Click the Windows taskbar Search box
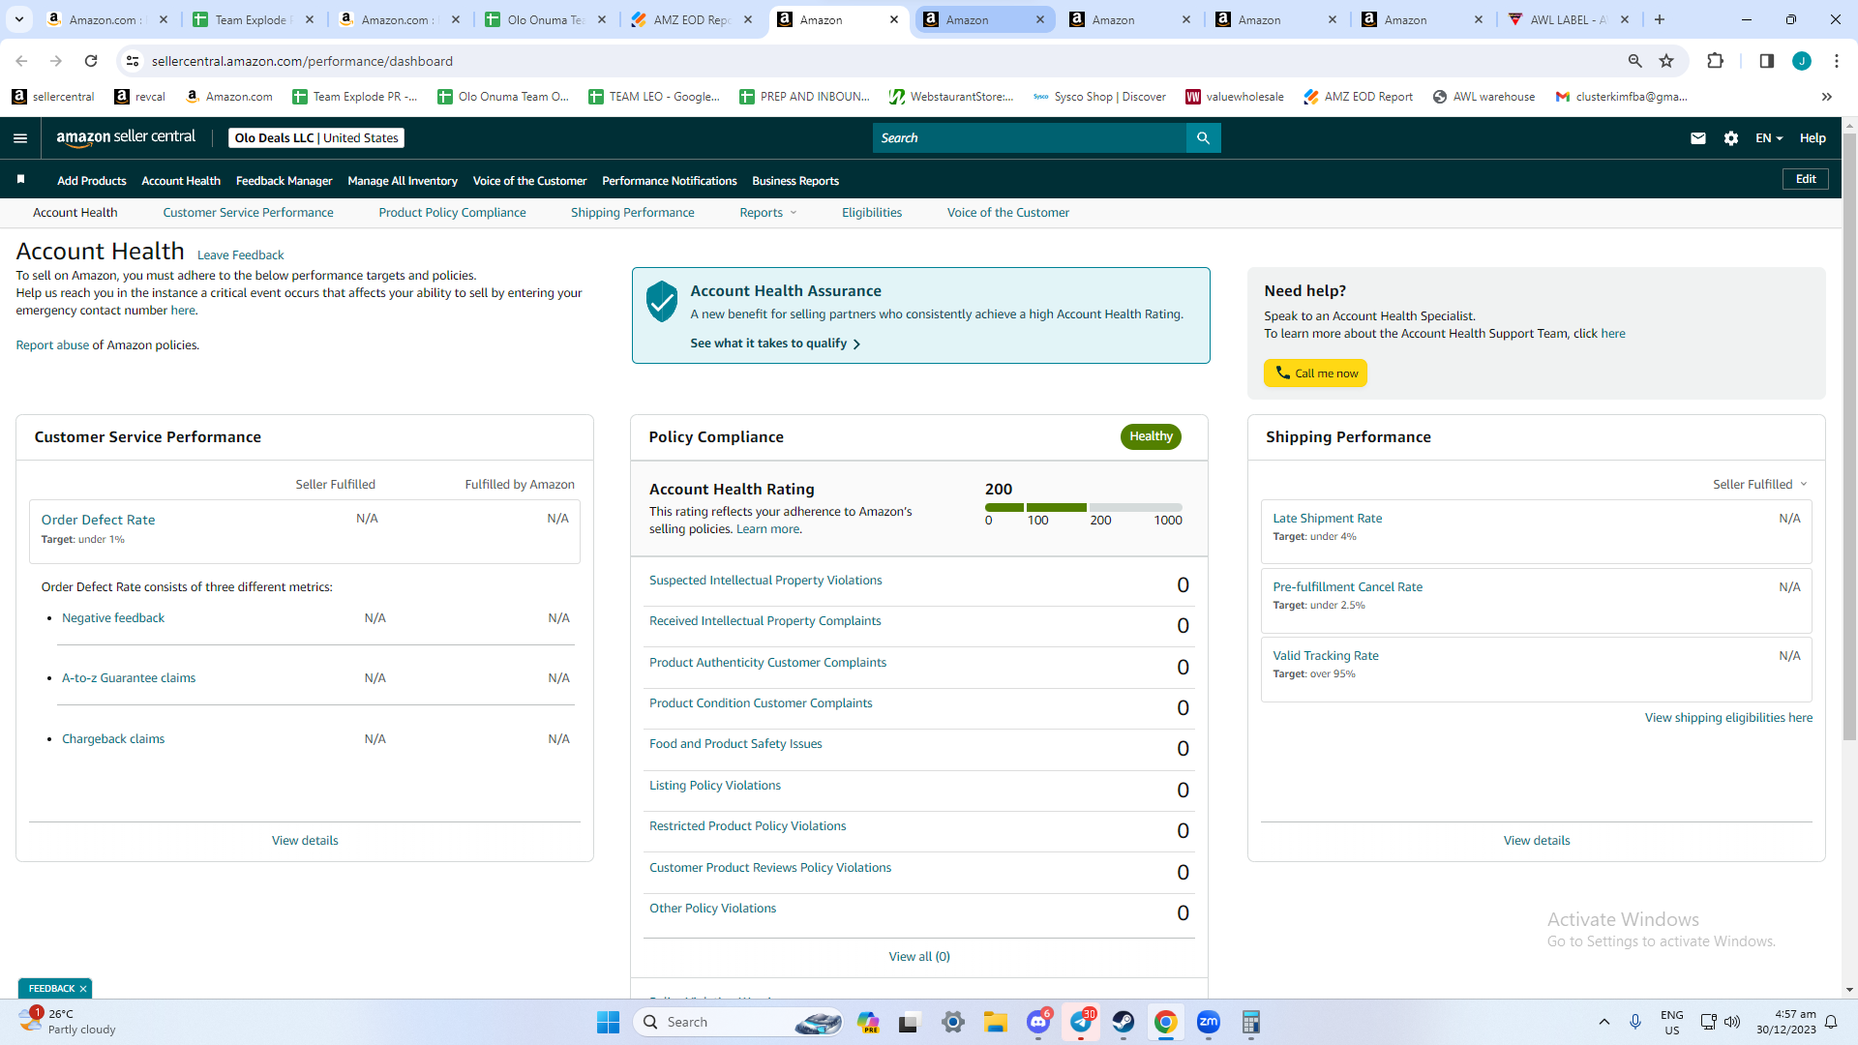Screen dimensions: 1858x1045 coord(737,1022)
